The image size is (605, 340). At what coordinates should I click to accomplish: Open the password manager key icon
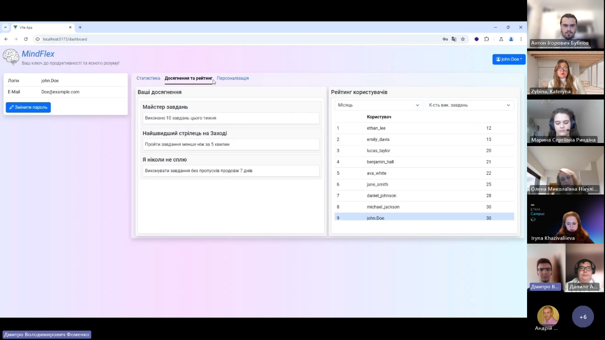[x=445, y=39]
